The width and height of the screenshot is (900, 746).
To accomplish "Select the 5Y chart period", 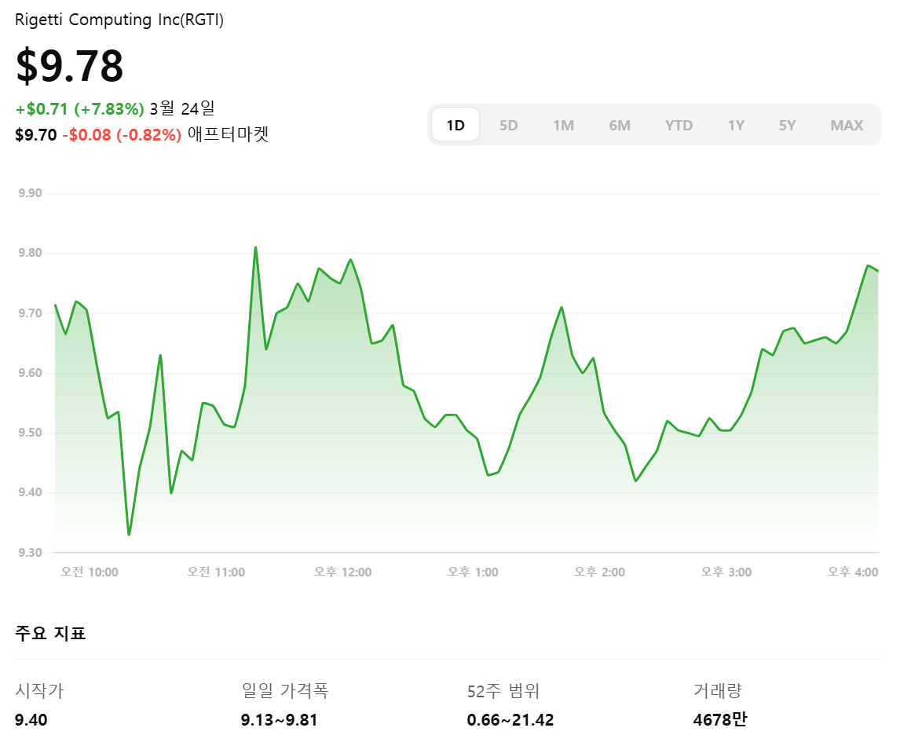I will pyautogui.click(x=787, y=124).
